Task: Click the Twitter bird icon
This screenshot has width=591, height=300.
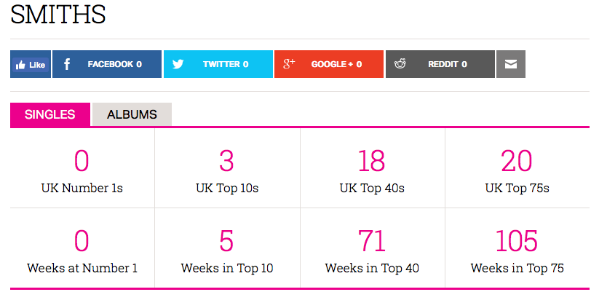Action: tap(178, 64)
